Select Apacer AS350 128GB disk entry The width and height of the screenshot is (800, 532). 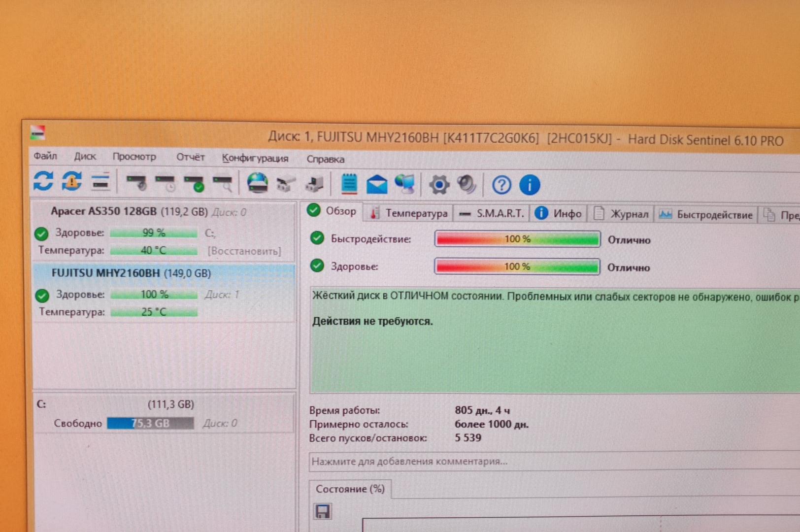click(164, 233)
